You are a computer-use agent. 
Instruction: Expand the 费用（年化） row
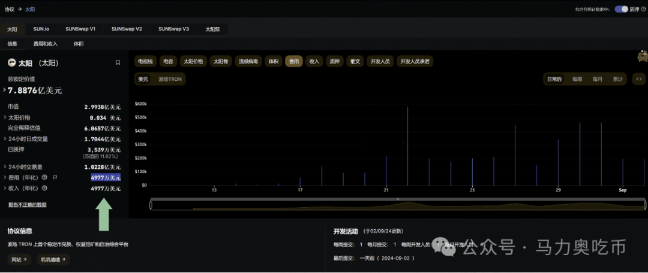5,177
